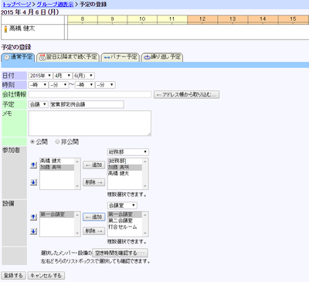Image resolution: width=309 pixels, height=282 pixels.
Task: Select 加藤 美咲 in selected participants list
Action: pyautogui.click(x=57, y=167)
